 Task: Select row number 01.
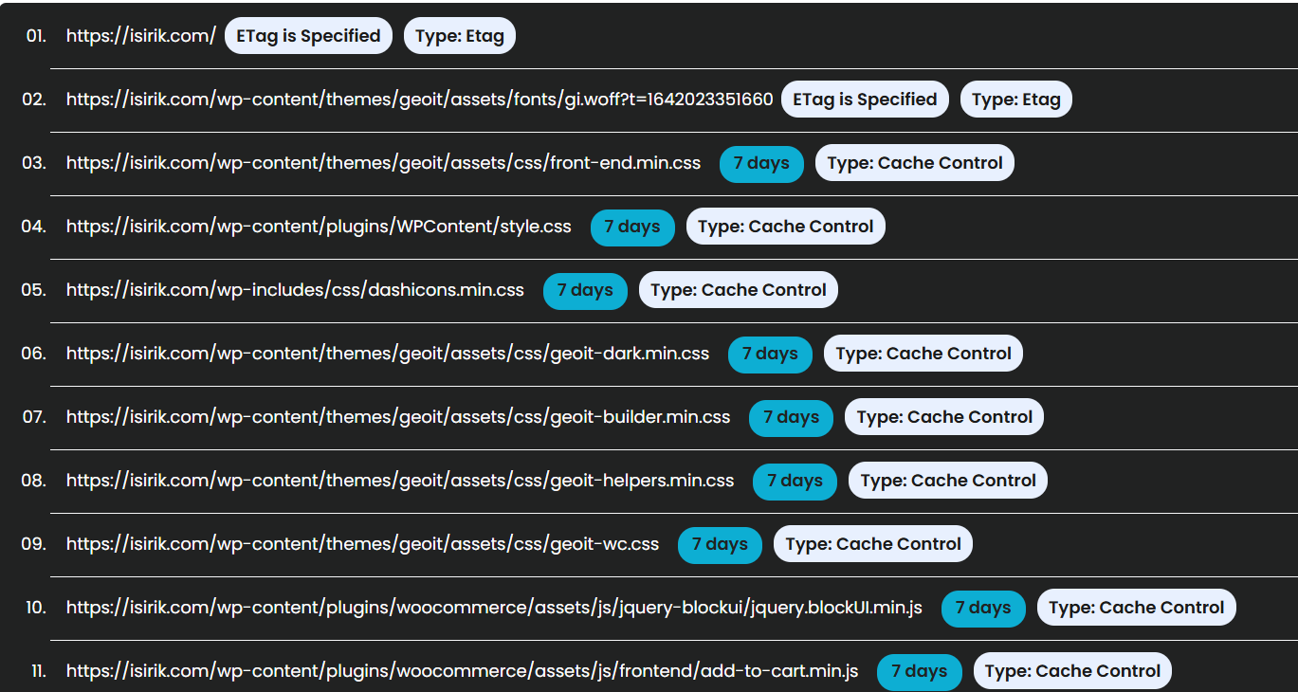pyautogui.click(x=35, y=36)
